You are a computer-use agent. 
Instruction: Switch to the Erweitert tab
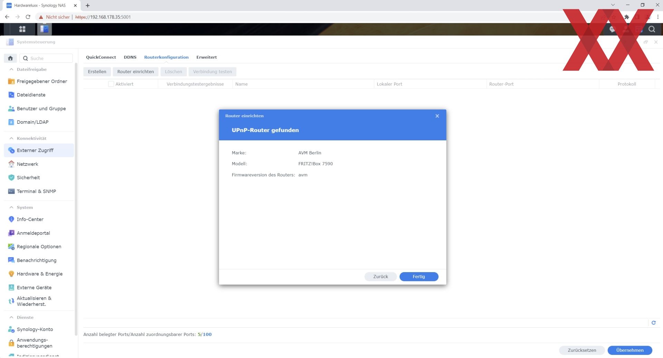[206, 57]
